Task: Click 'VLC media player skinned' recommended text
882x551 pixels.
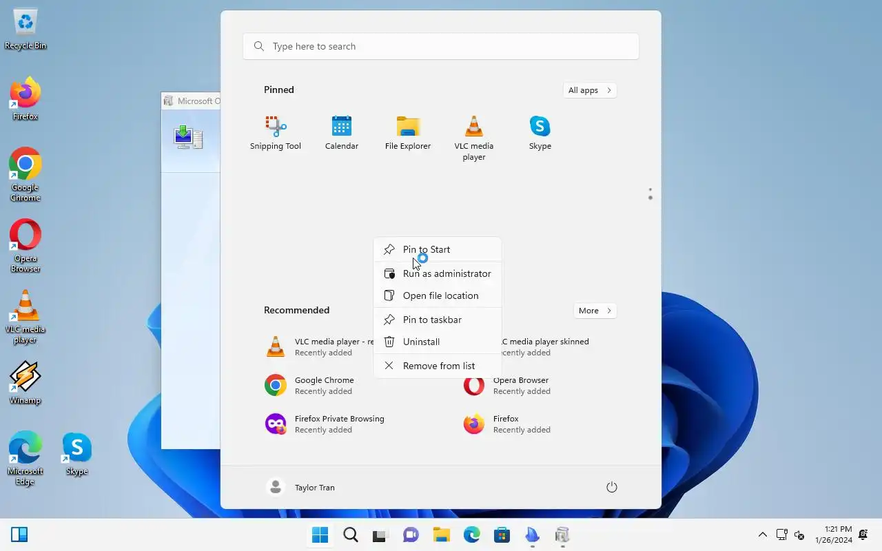Action: click(x=544, y=342)
